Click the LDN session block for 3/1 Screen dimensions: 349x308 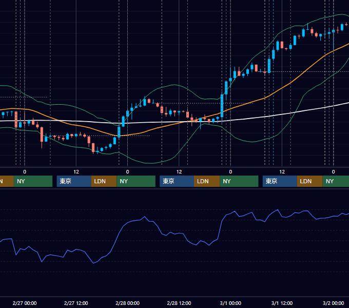point(310,181)
